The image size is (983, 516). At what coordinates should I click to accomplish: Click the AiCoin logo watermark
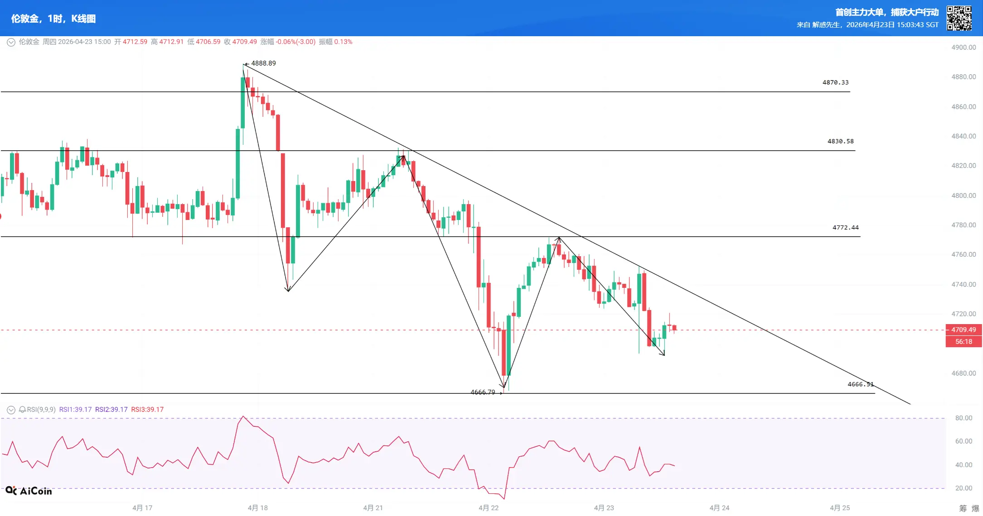click(x=29, y=491)
